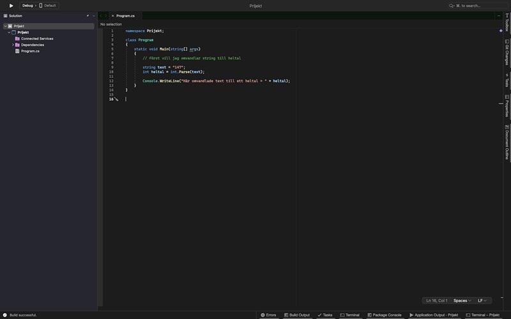
Task: Open the LF line ending dropdown
Action: pyautogui.click(x=483, y=300)
